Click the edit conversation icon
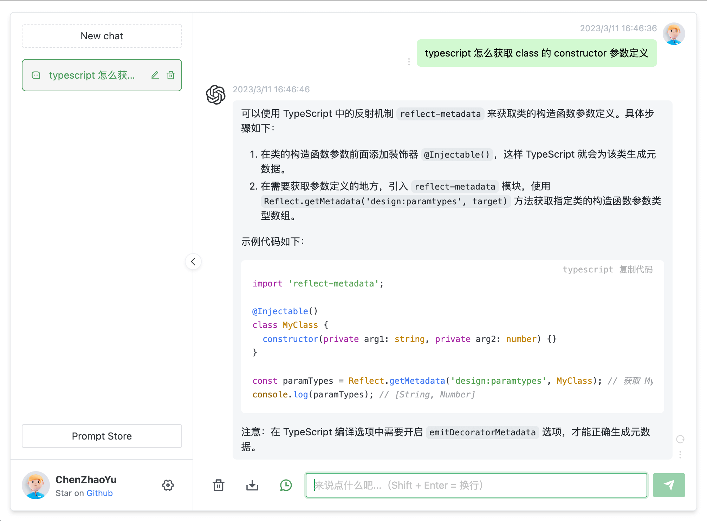 155,76
